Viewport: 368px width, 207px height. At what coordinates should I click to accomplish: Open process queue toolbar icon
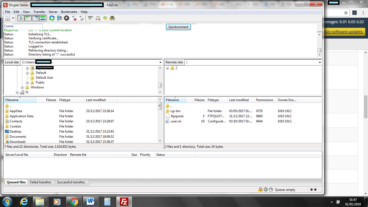point(59,18)
